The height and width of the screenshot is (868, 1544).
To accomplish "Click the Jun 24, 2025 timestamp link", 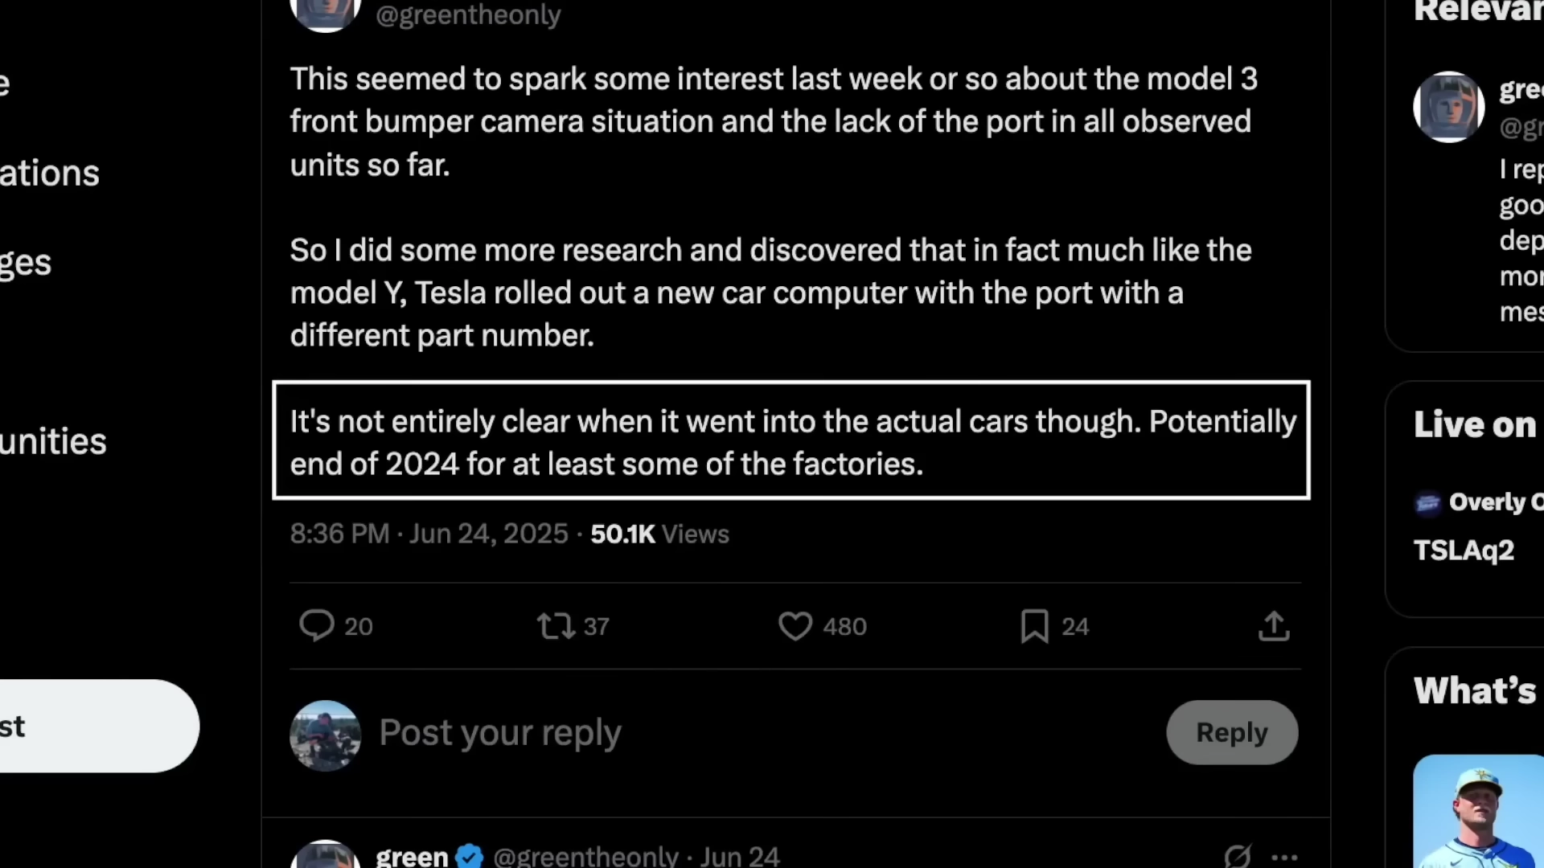I will 487,534.
